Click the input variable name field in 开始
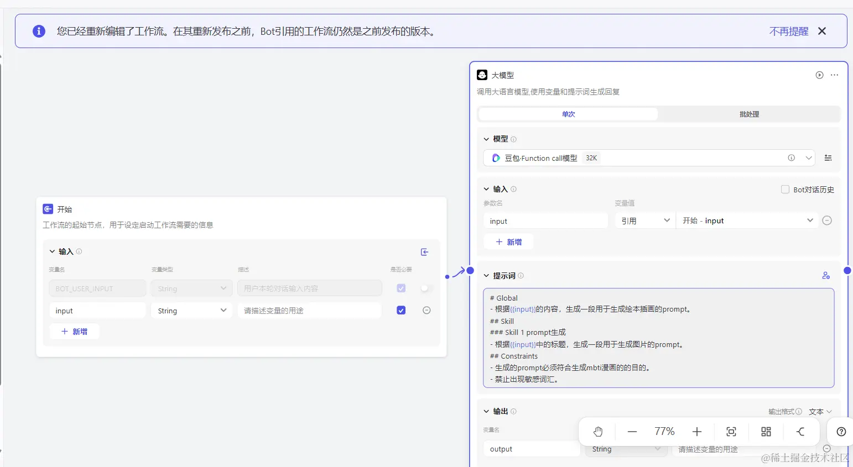This screenshot has width=853, height=467. coord(97,311)
